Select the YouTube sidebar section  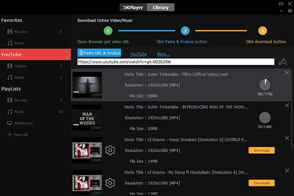[35, 54]
